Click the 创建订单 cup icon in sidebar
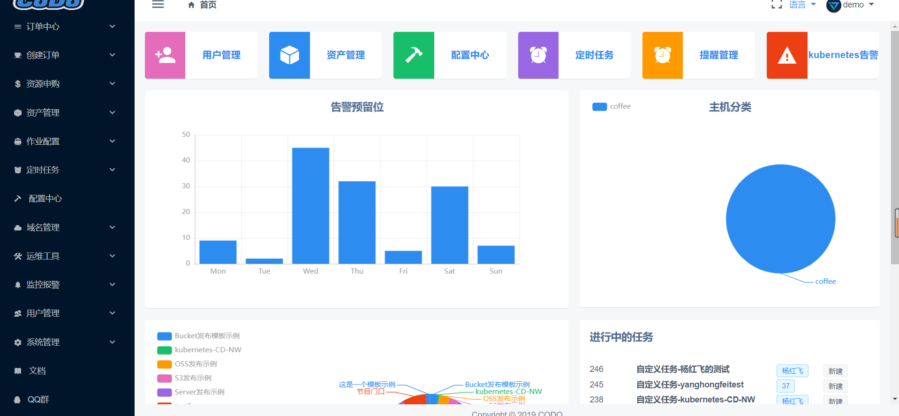 [x=18, y=55]
